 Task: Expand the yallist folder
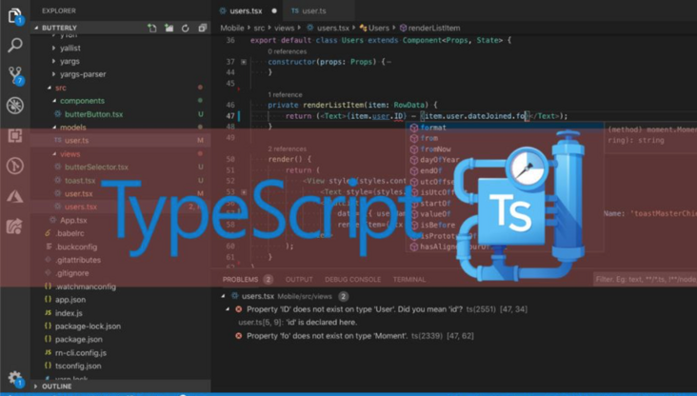pyautogui.click(x=53, y=48)
